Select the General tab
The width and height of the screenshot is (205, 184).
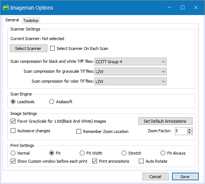(x=12, y=20)
